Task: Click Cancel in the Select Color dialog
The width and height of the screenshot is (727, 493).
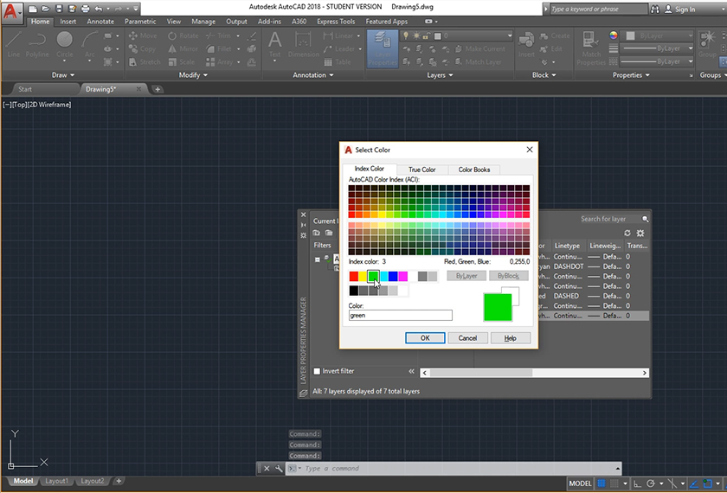Action: click(467, 338)
